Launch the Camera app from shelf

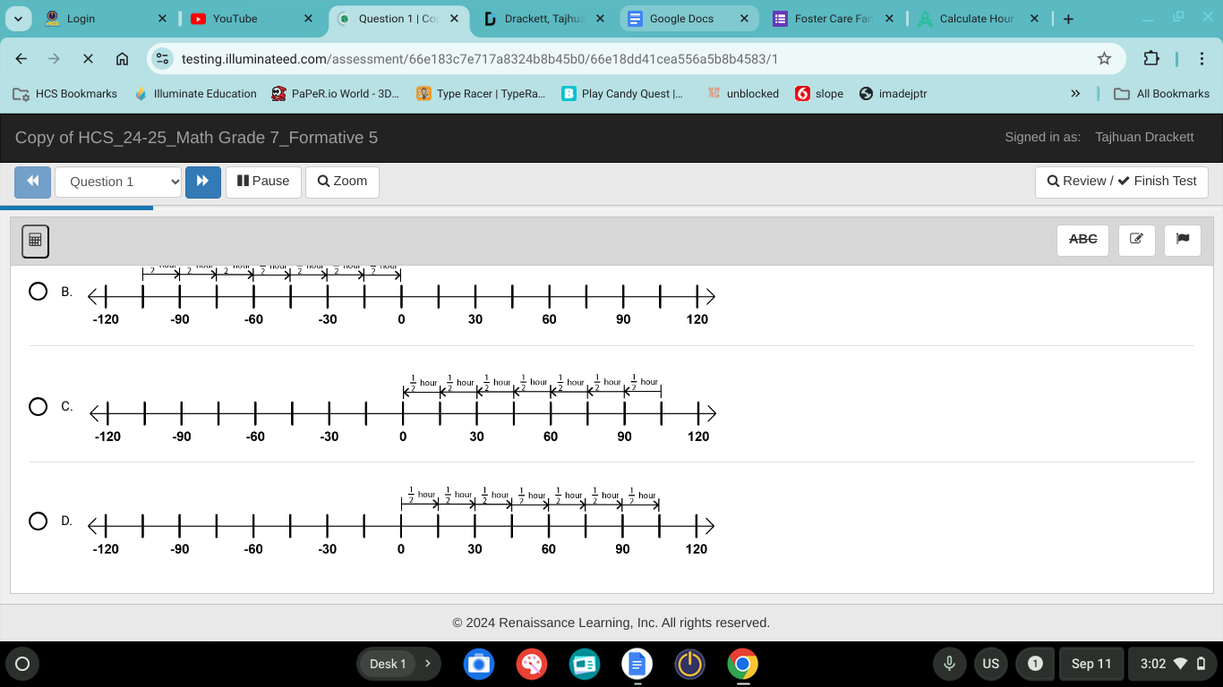pos(479,664)
